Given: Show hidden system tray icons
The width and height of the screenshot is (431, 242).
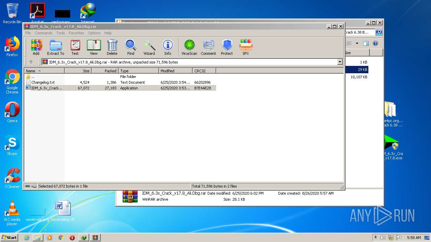Looking at the screenshot, I should (x=375, y=238).
